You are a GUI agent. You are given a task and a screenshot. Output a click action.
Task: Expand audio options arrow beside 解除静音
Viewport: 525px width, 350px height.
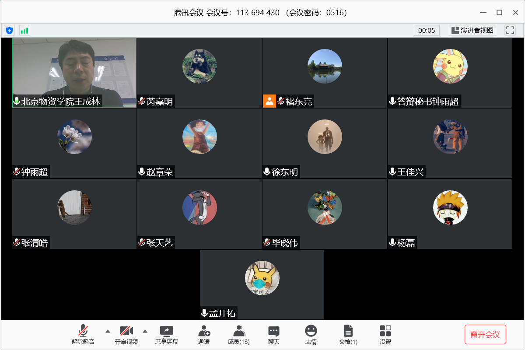[108, 331]
